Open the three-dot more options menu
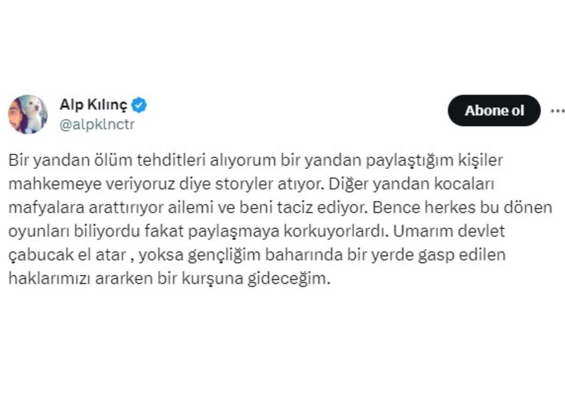The width and height of the screenshot is (565, 413). [557, 111]
